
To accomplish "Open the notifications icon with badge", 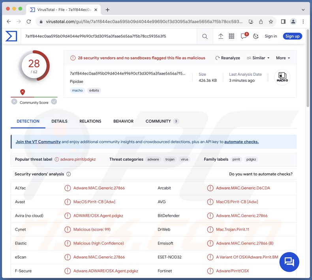I will pyautogui.click(x=244, y=36).
